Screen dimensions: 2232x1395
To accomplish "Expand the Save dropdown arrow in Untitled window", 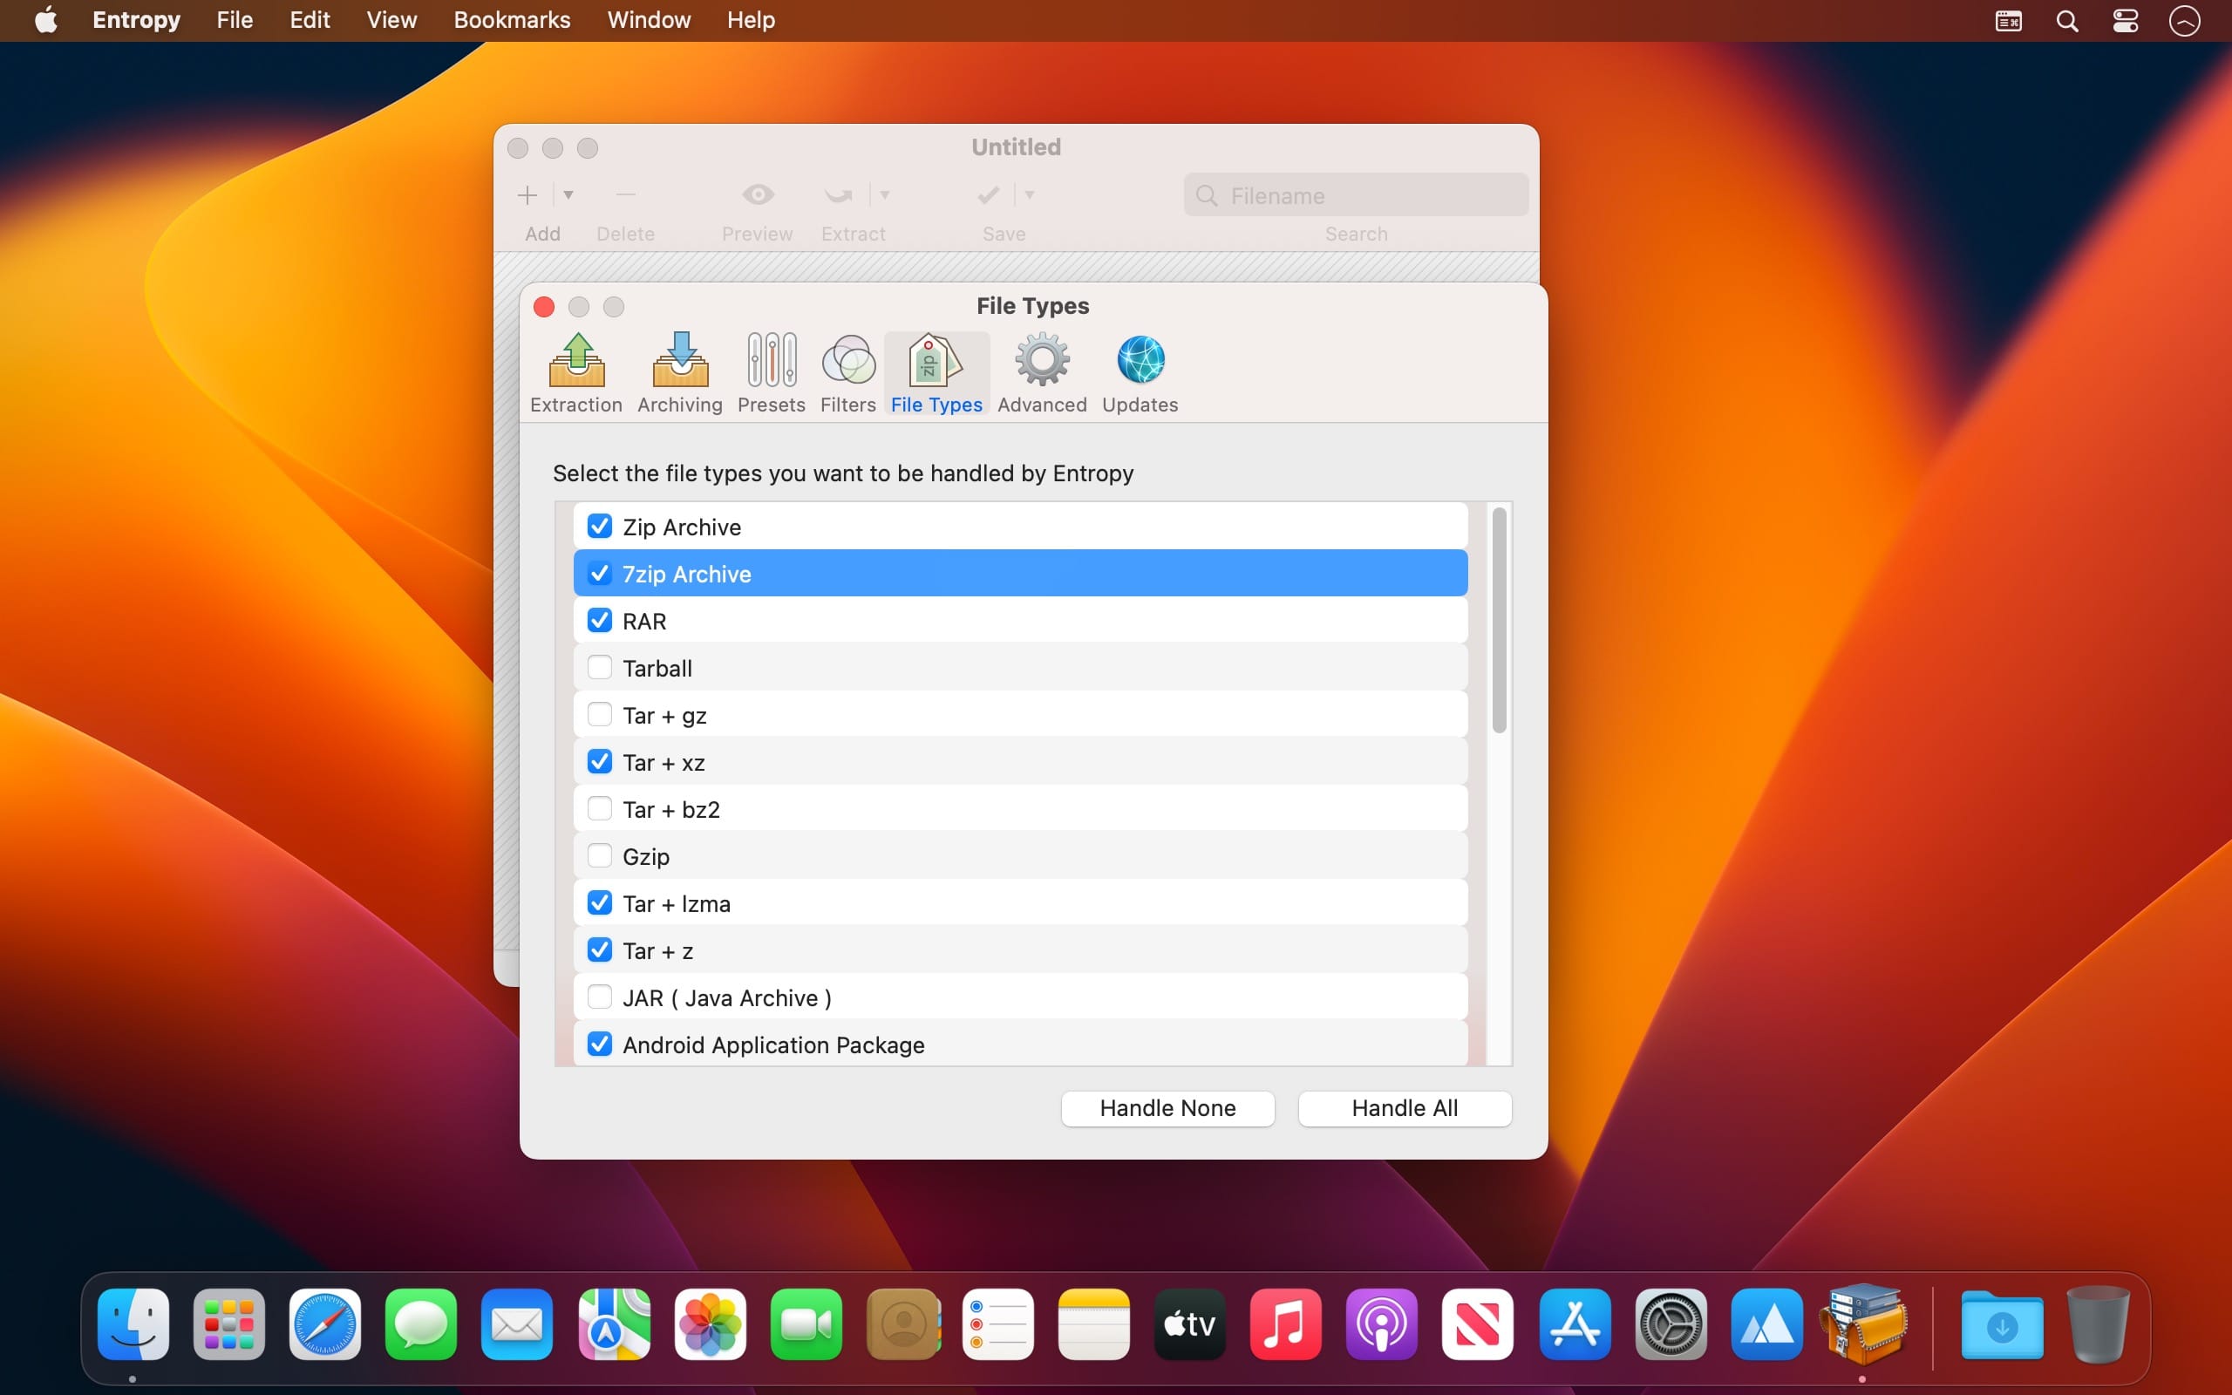I will click(1030, 194).
